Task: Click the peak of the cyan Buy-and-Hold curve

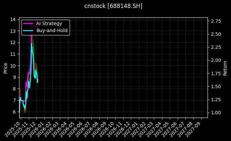Action: 31,44
